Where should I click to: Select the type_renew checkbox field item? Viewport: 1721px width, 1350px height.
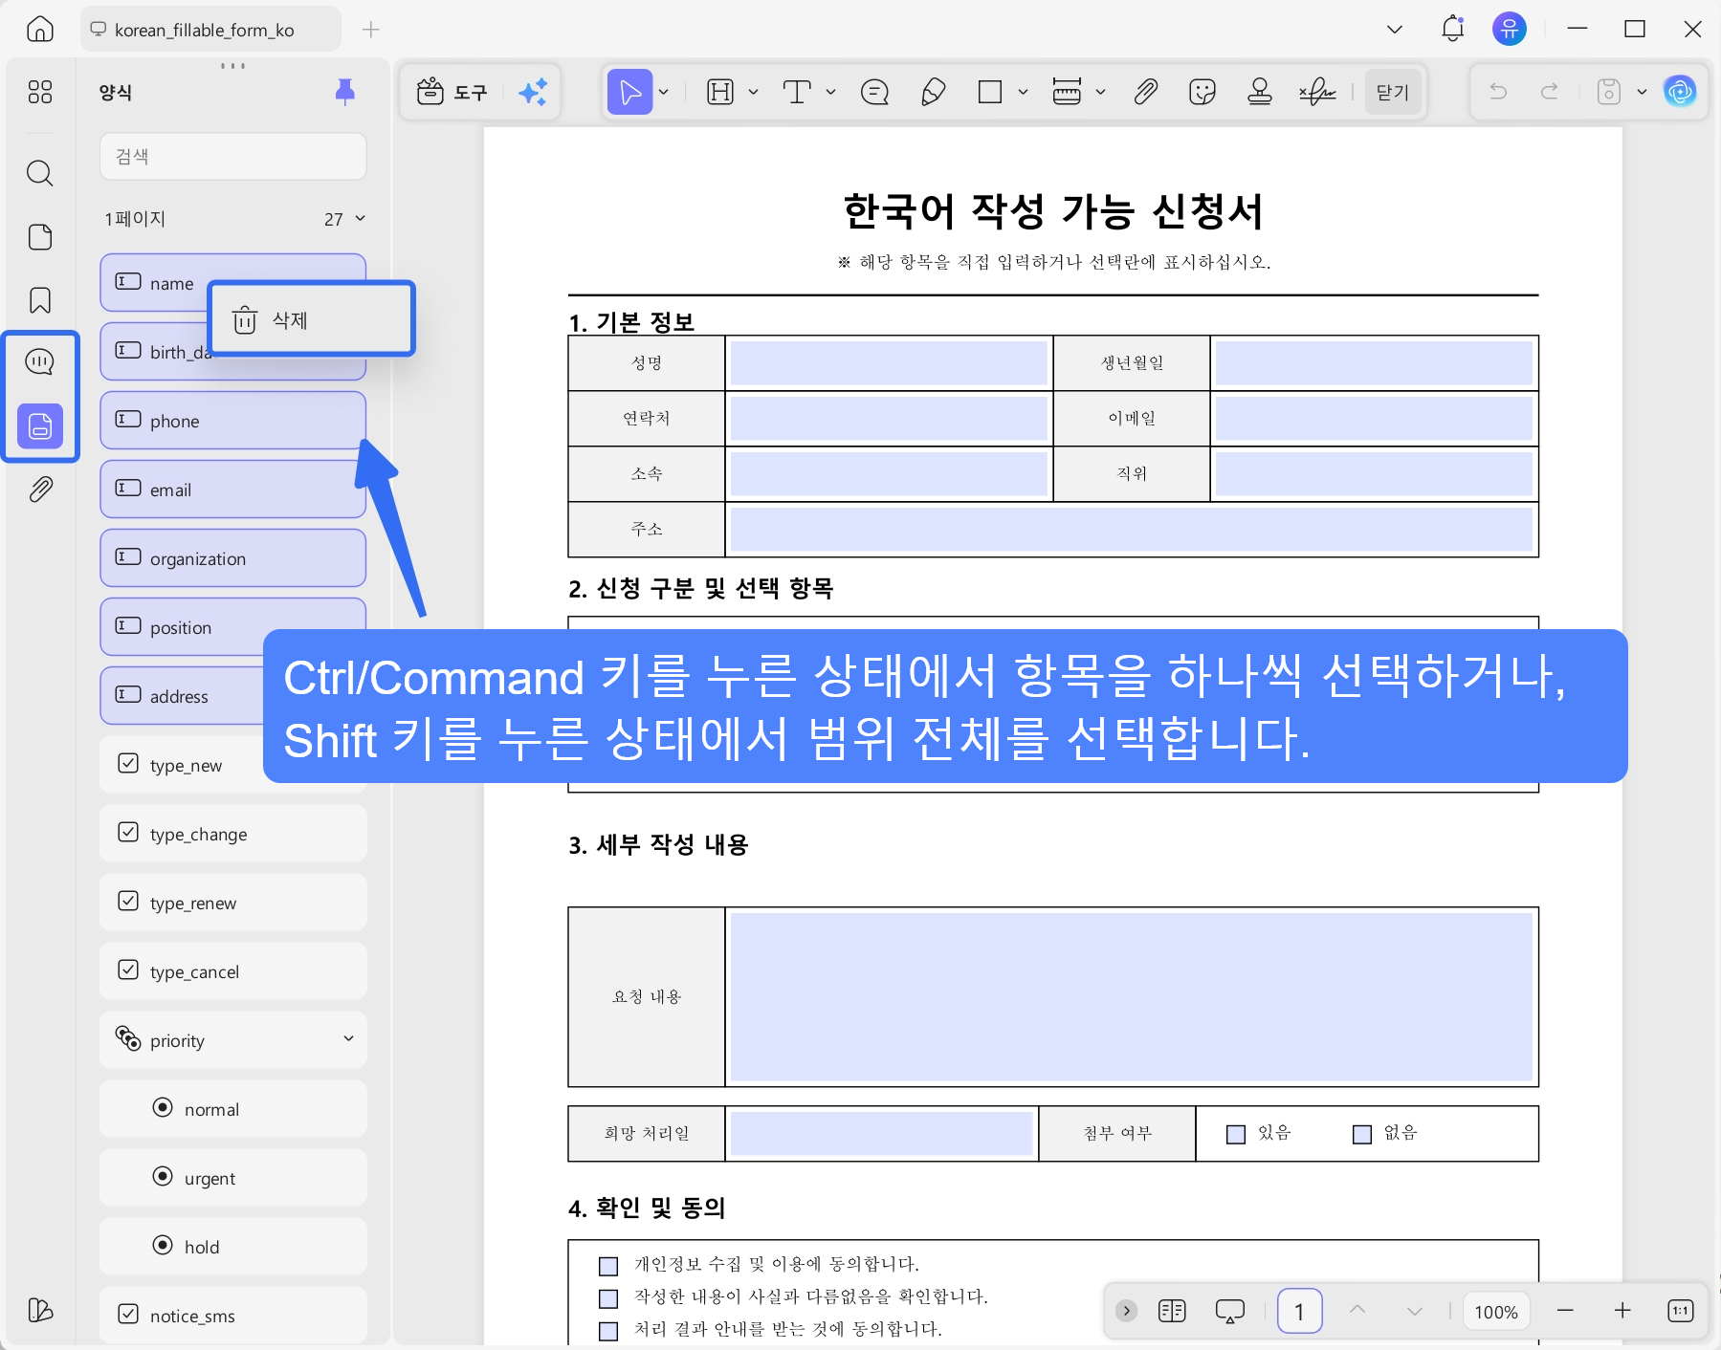(232, 903)
